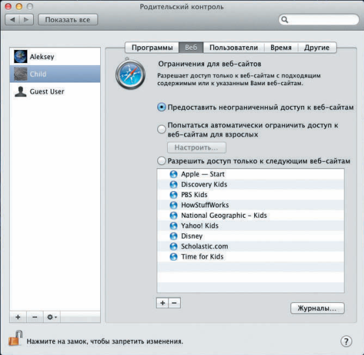Add a website with the plus button
364x355 pixels.
pos(162,303)
